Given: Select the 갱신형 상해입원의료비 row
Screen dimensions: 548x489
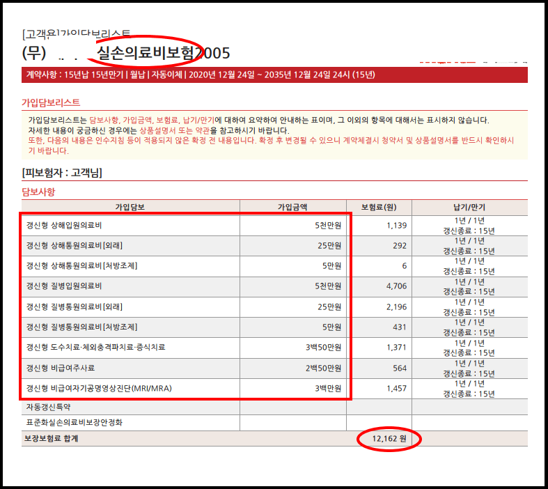Looking at the screenshot, I should [64, 226].
